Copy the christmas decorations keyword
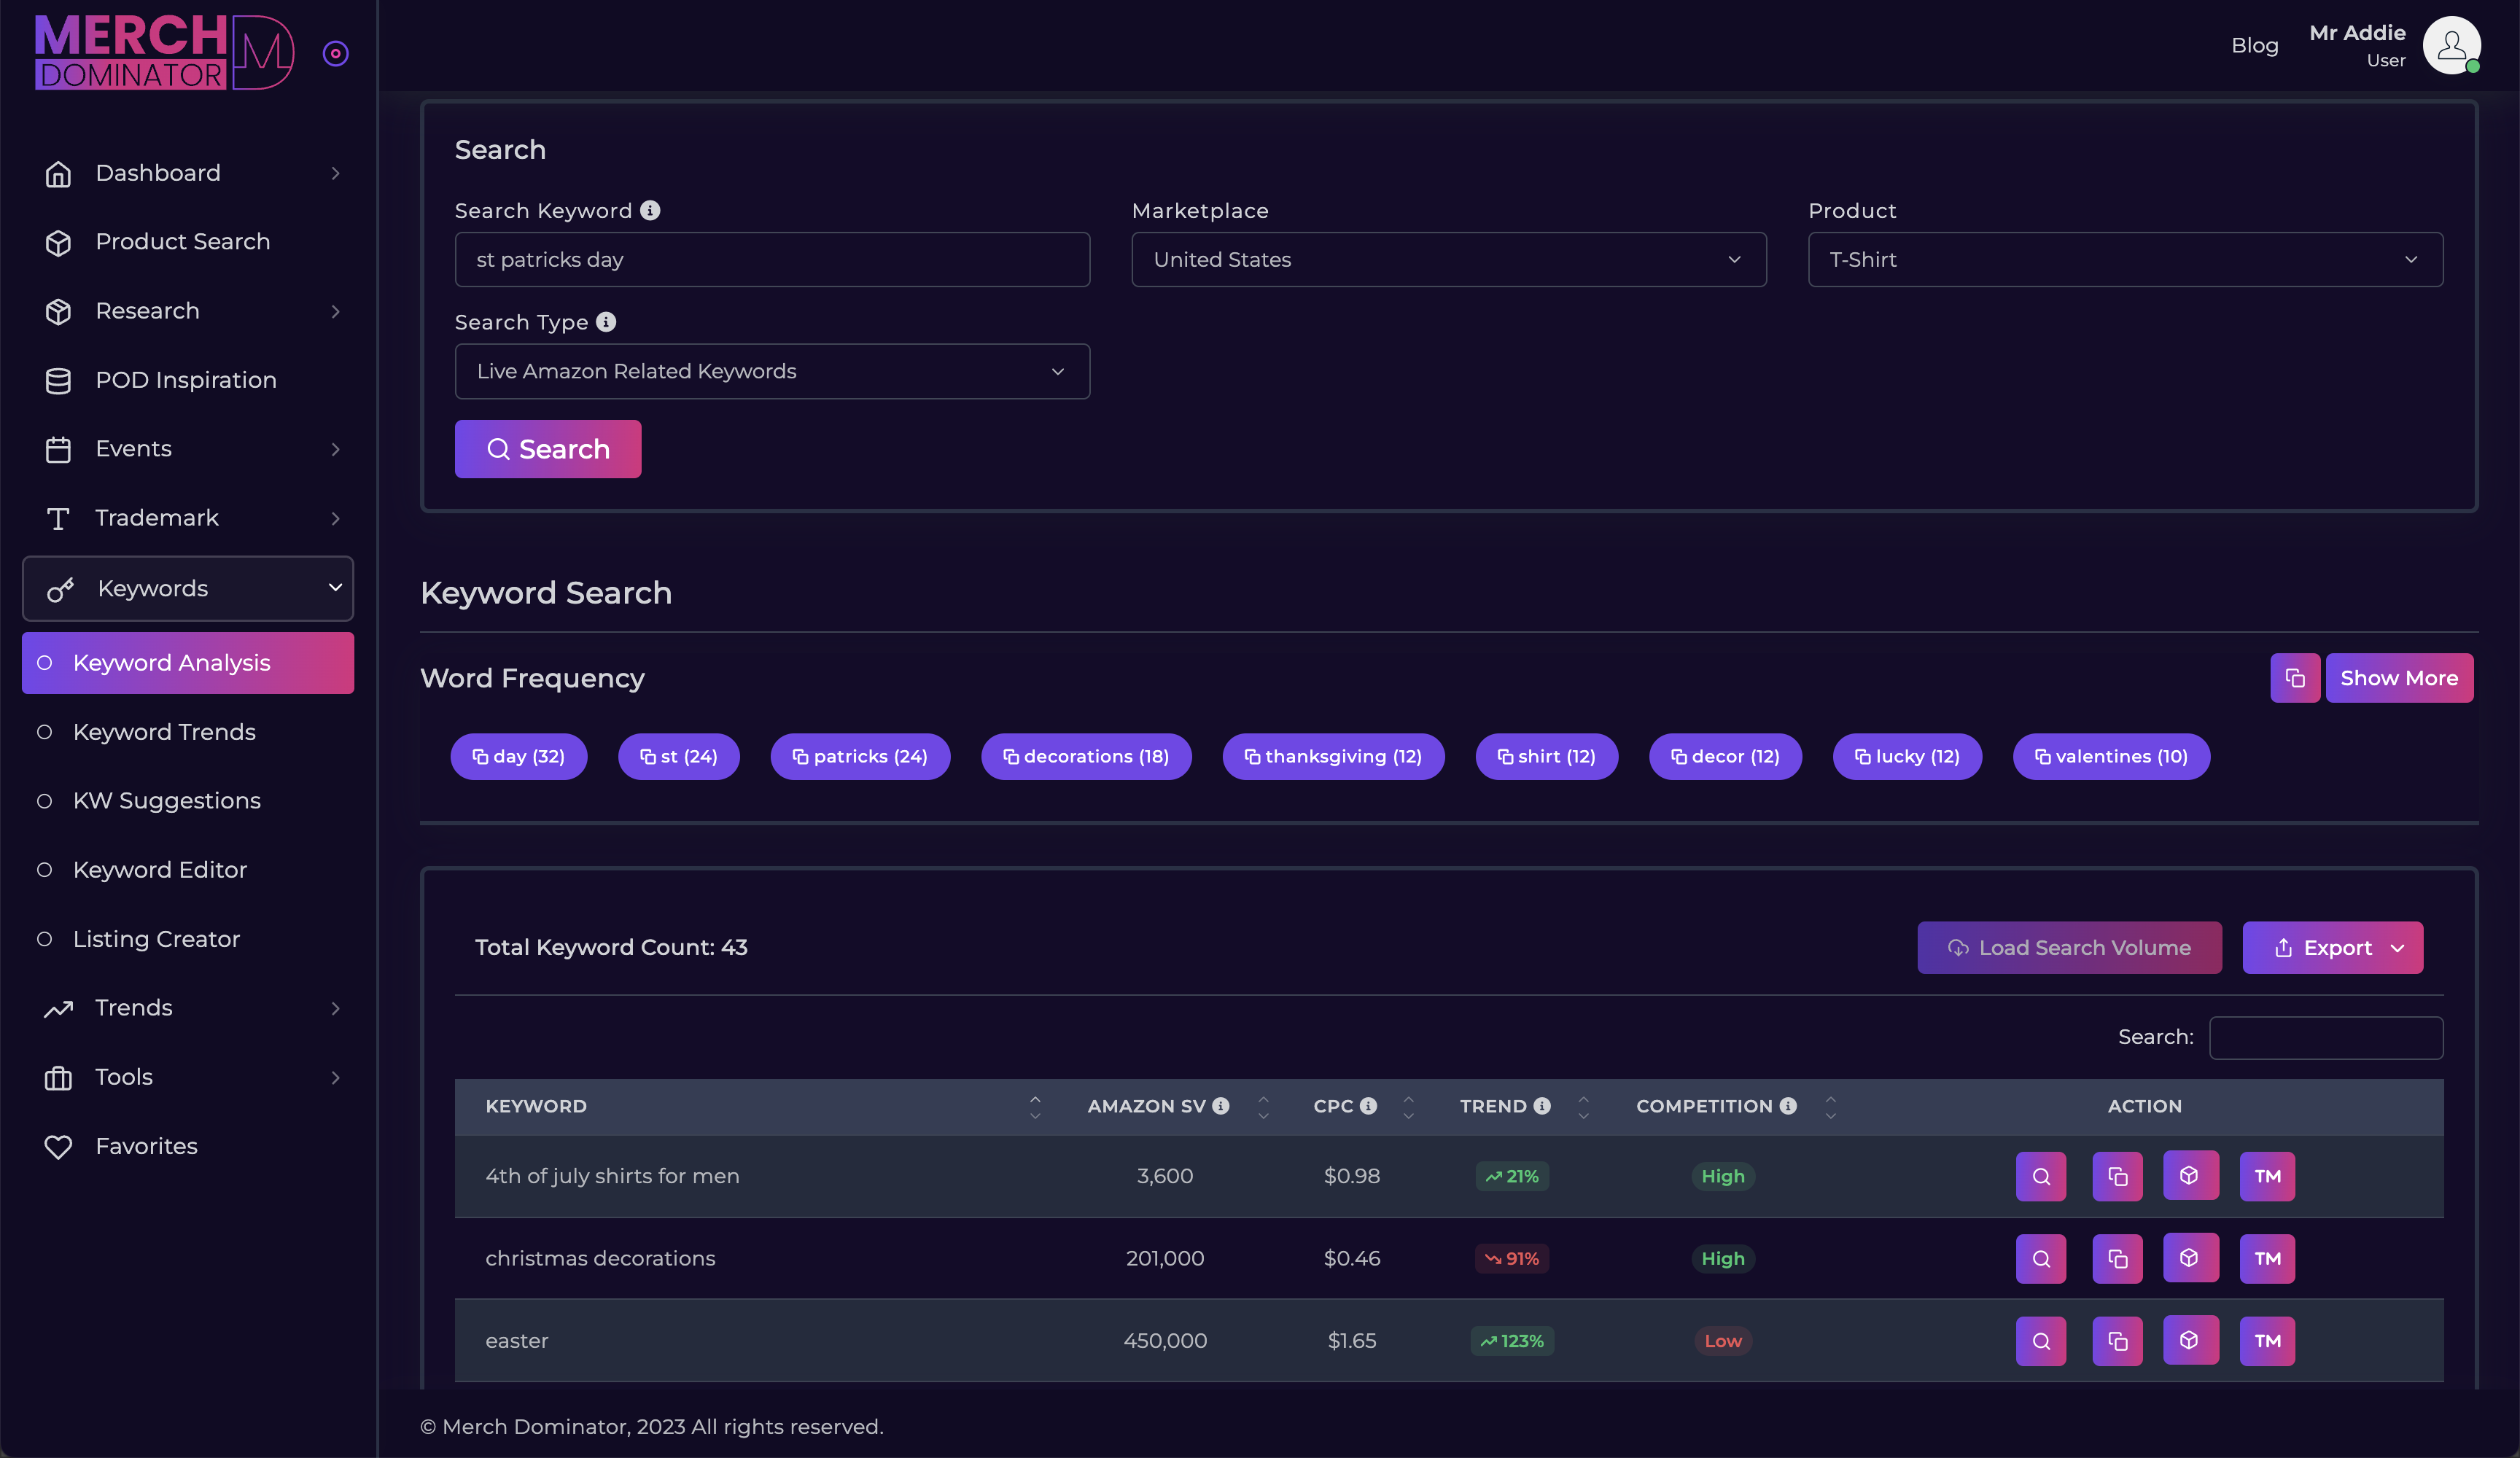 point(2117,1258)
